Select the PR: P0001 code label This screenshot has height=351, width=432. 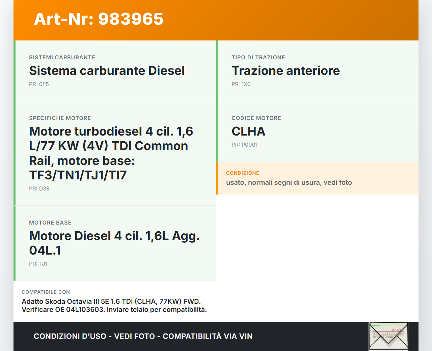(x=244, y=145)
